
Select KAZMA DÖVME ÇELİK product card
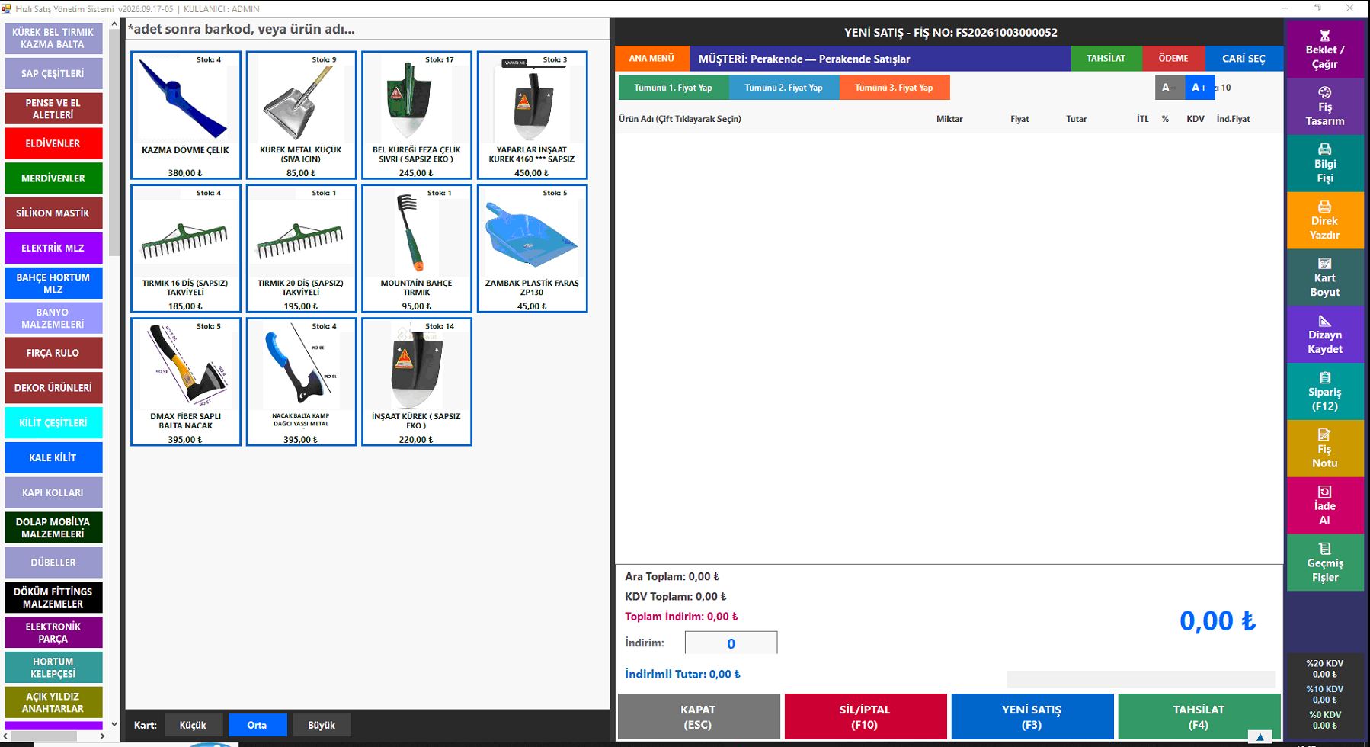[x=186, y=115]
